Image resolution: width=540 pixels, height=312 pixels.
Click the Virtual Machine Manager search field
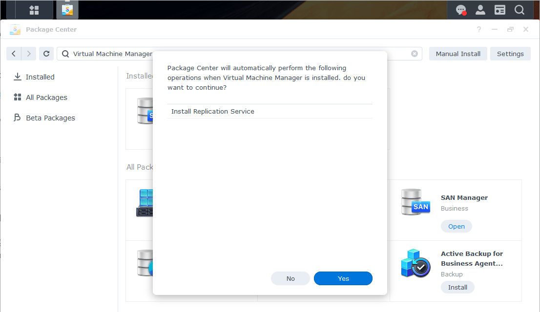(x=239, y=54)
